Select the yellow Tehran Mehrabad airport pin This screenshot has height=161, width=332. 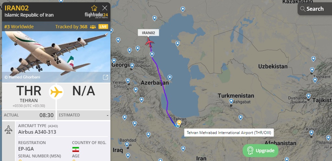coord(179,123)
